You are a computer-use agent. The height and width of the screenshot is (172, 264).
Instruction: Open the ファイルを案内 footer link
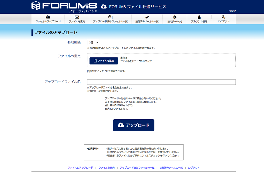(106, 168)
